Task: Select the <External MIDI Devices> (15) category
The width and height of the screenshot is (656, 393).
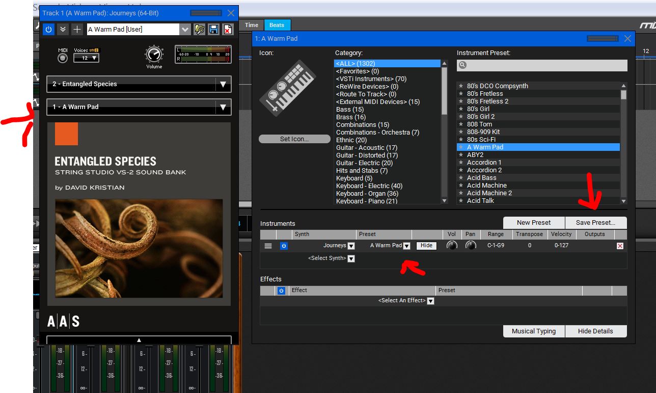Action: 378,102
